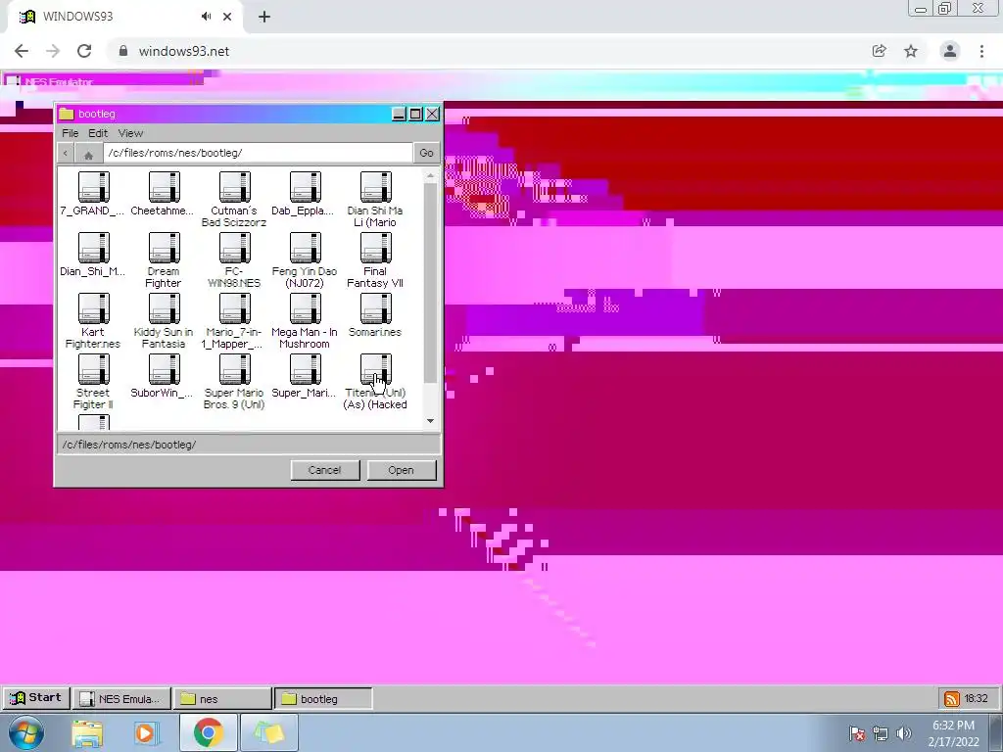Go back with the file browser arrow
Screen dimensions: 1003x752
pyautogui.click(x=66, y=153)
